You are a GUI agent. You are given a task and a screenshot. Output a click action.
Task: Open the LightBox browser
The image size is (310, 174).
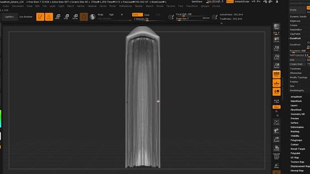tap(9, 17)
